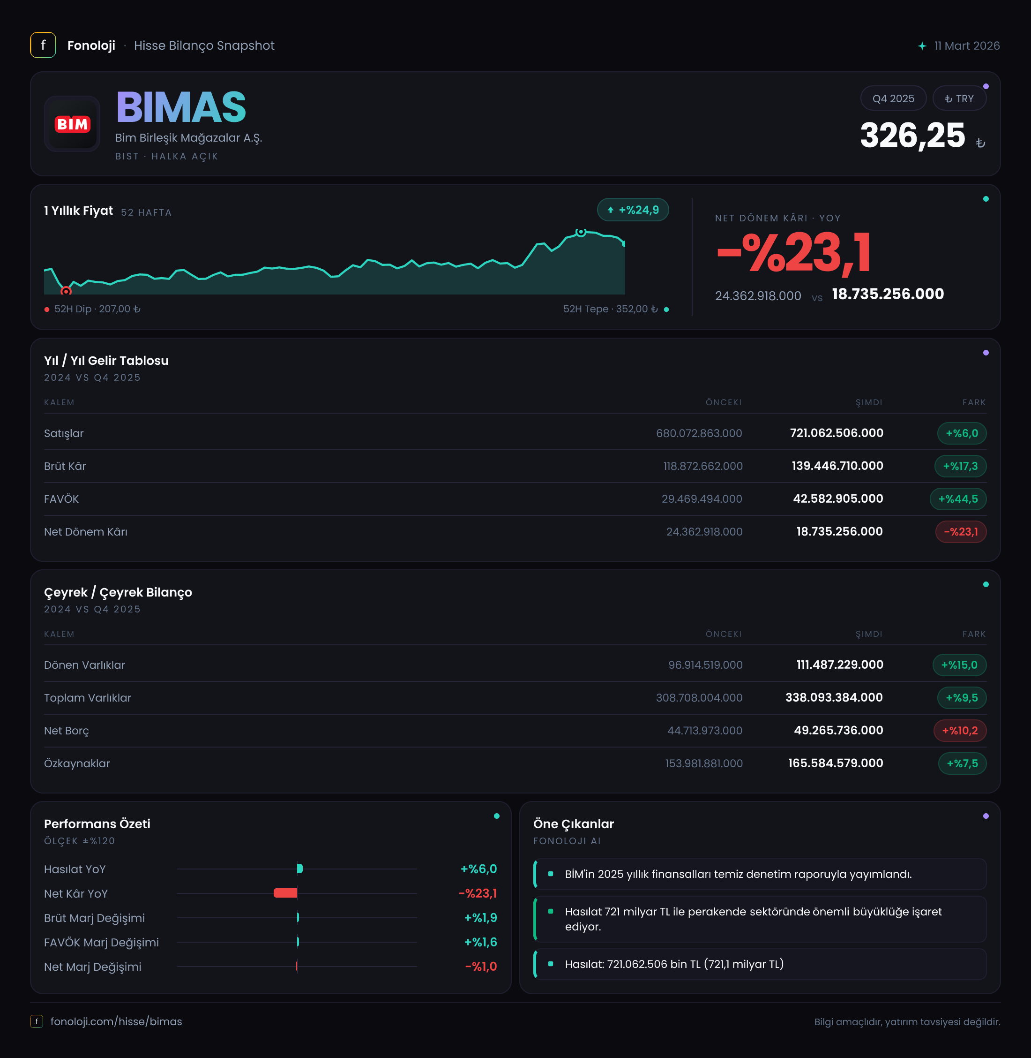Click the share price 326,25
The image size is (1031, 1058).
[x=912, y=135]
